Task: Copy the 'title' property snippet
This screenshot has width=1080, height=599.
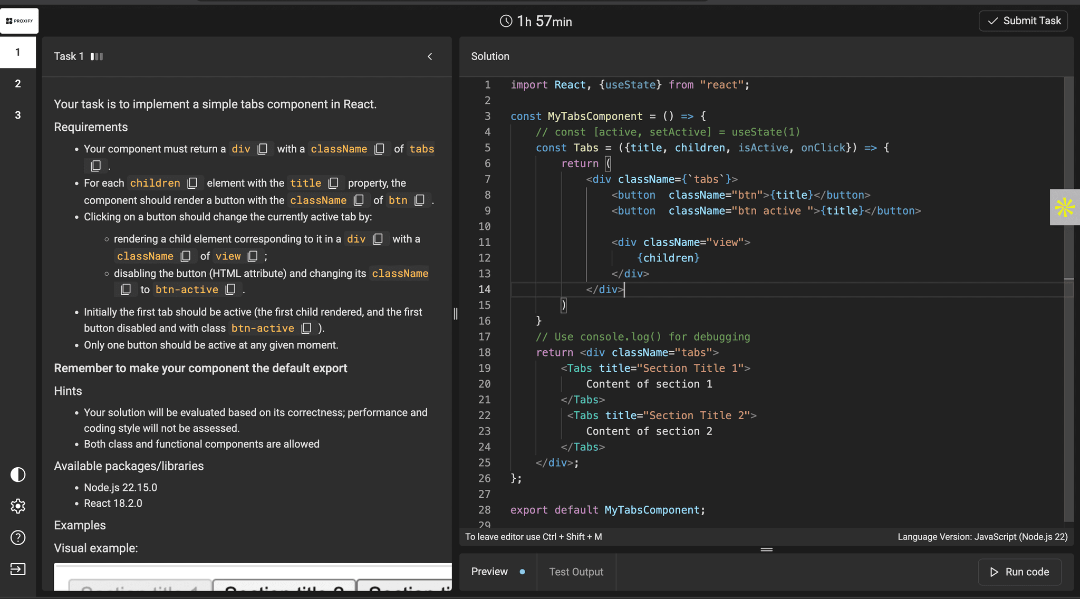Action: click(x=333, y=183)
